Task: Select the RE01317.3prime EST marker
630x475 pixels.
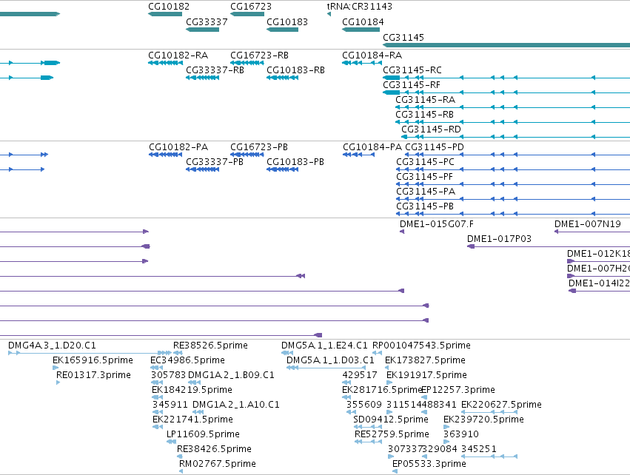Action: point(58,383)
